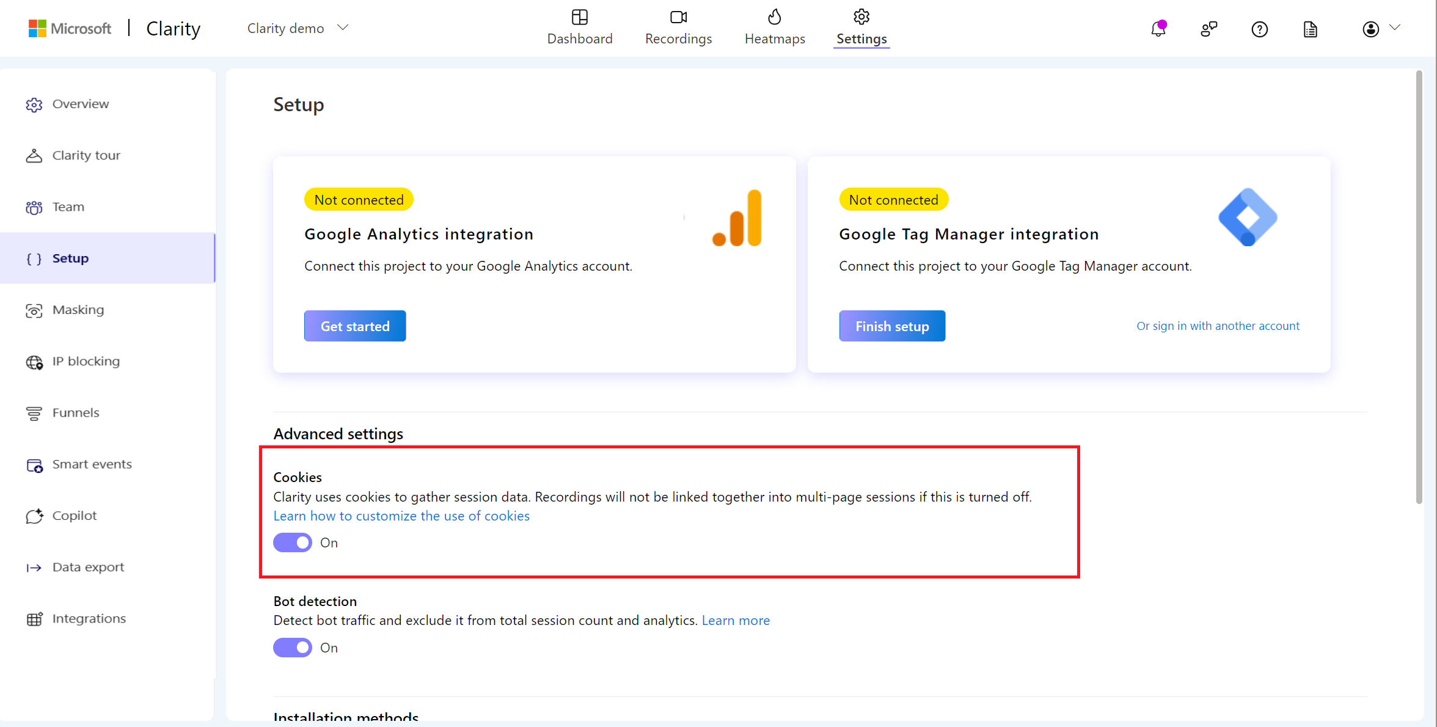Toggle the Cookies setting off
This screenshot has width=1437, height=727.
[291, 543]
